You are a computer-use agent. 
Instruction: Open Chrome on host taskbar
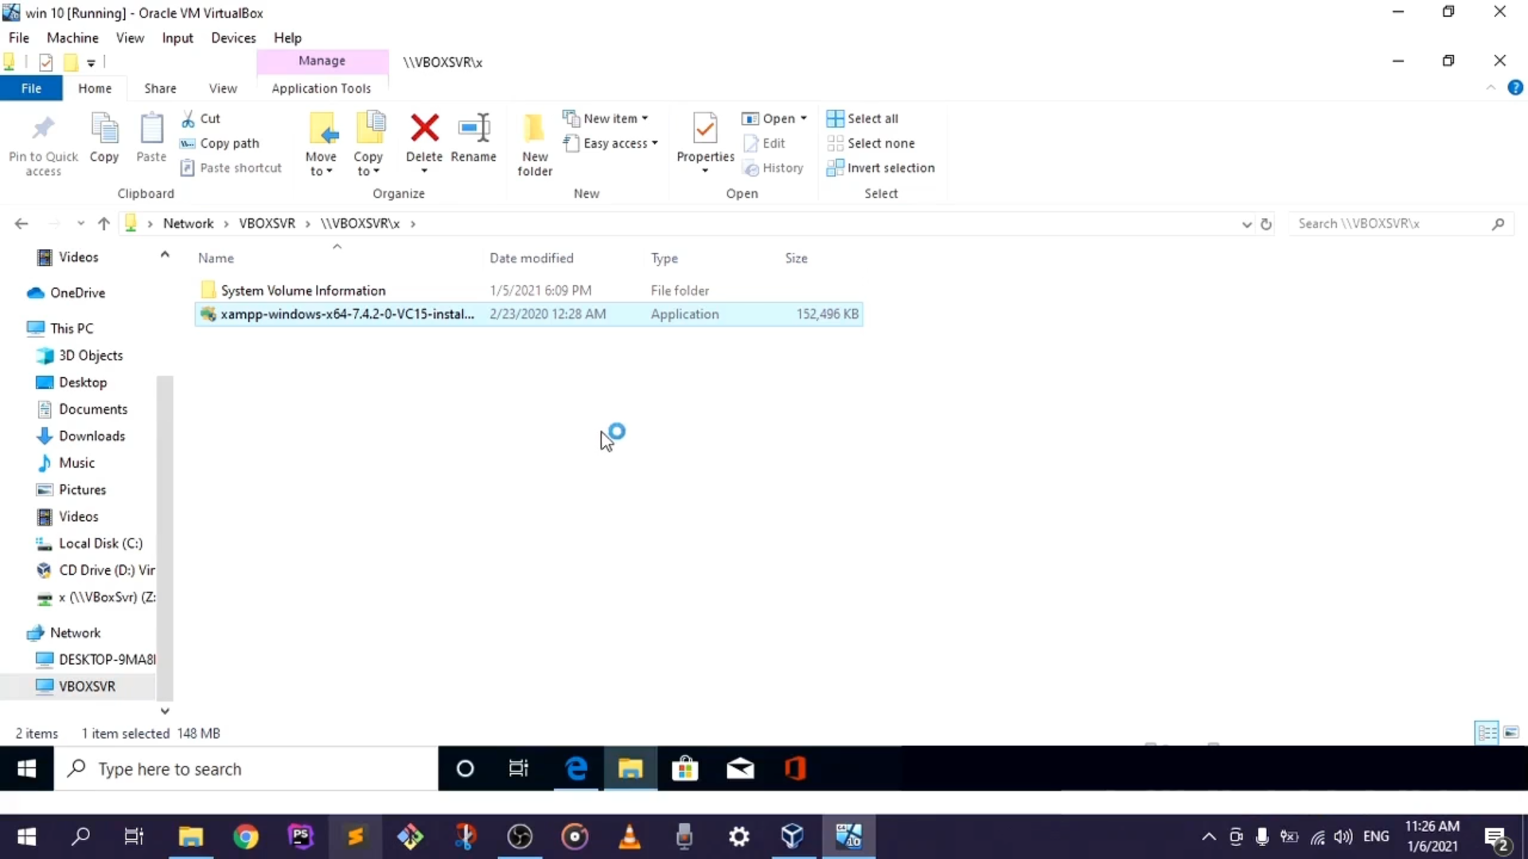(x=246, y=837)
